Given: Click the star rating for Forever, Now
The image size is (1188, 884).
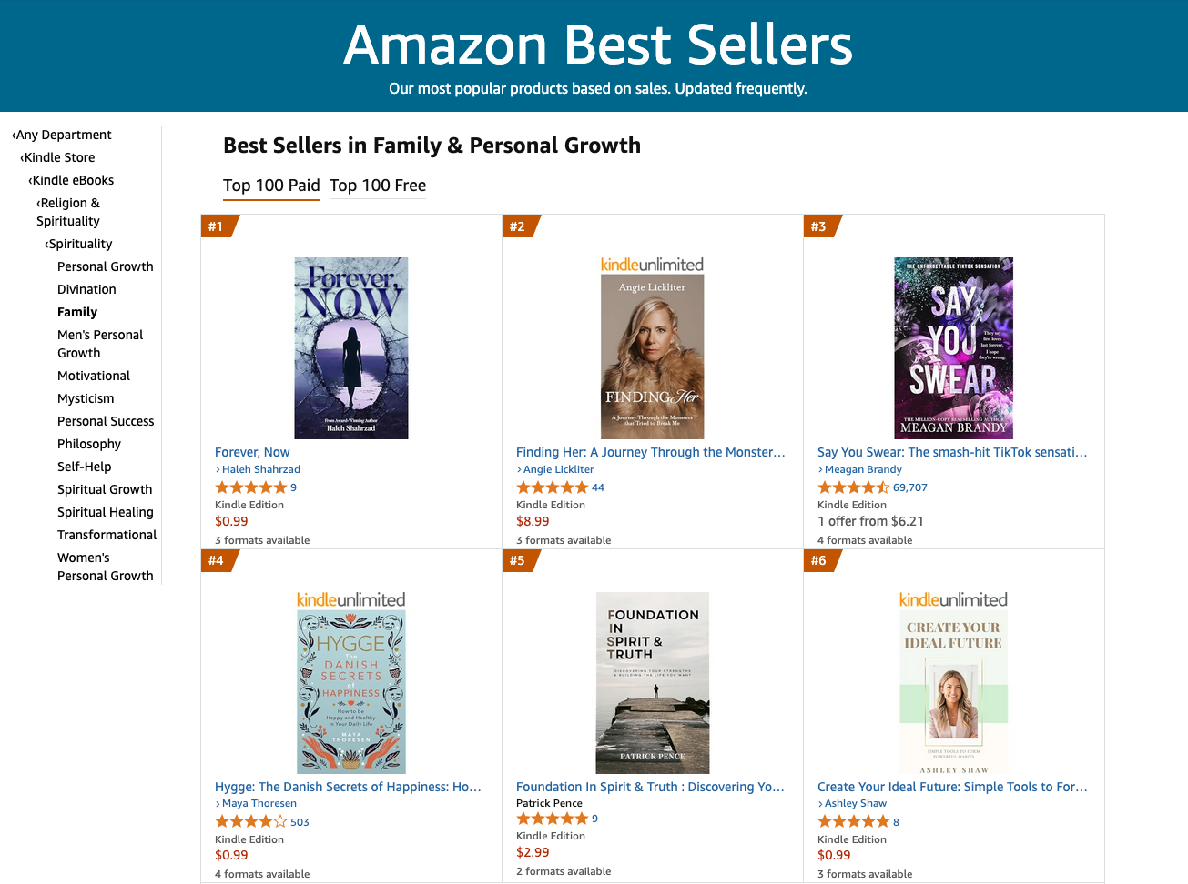Looking at the screenshot, I should [250, 487].
